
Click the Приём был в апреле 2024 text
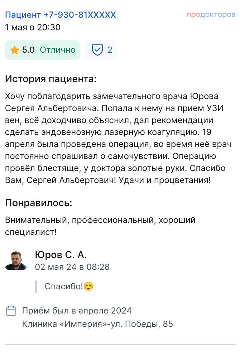(77, 311)
